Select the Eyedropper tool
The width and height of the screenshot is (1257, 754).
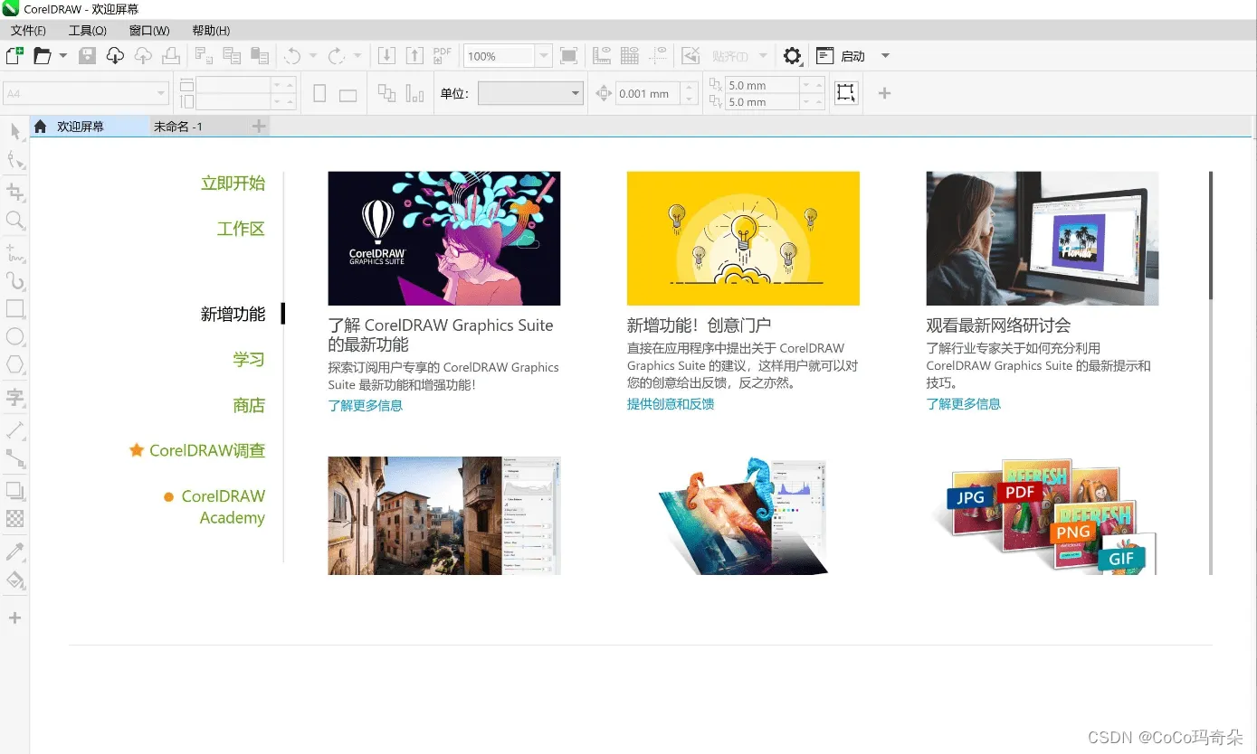point(15,551)
